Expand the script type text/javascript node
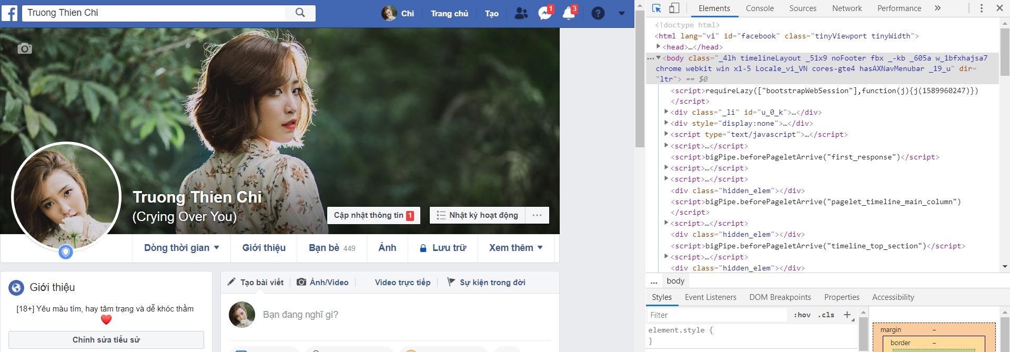The width and height of the screenshot is (1010, 352). 666,134
